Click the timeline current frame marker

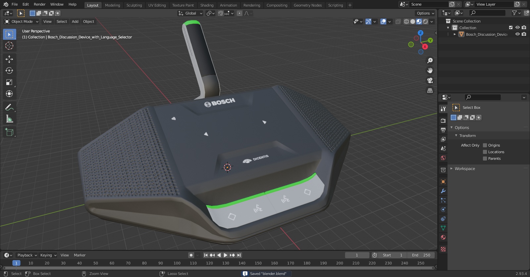click(16, 263)
